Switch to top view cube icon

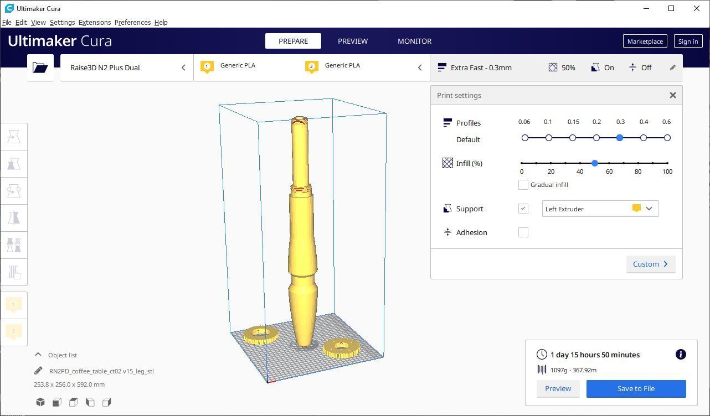pyautogui.click(x=74, y=402)
